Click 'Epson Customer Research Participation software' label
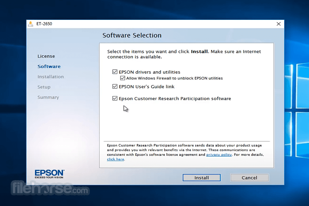The width and height of the screenshot is (309, 206). tap(175, 99)
